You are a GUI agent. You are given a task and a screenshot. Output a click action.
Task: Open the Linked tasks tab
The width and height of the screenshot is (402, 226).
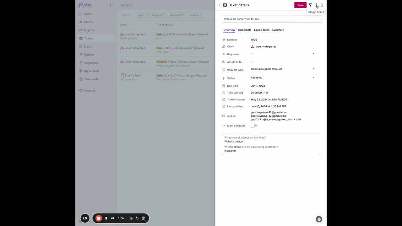click(x=262, y=30)
